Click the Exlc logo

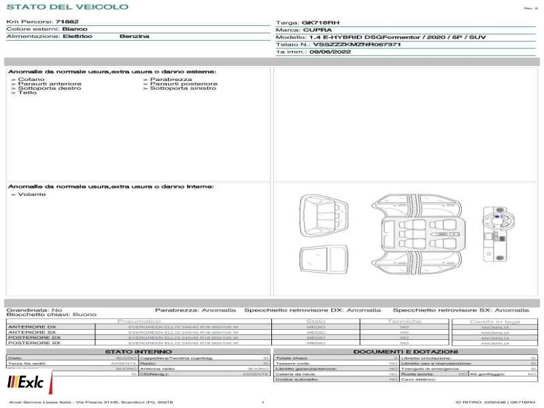(26, 382)
